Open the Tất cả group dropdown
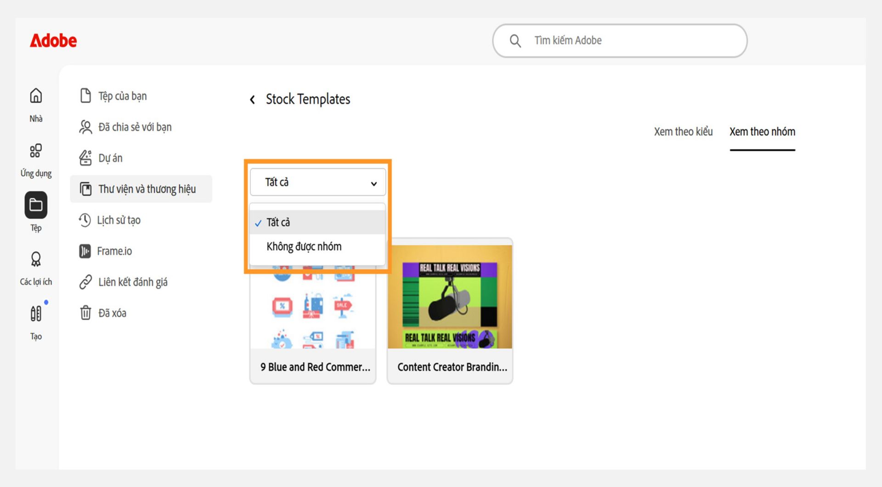The image size is (882, 487). click(318, 182)
